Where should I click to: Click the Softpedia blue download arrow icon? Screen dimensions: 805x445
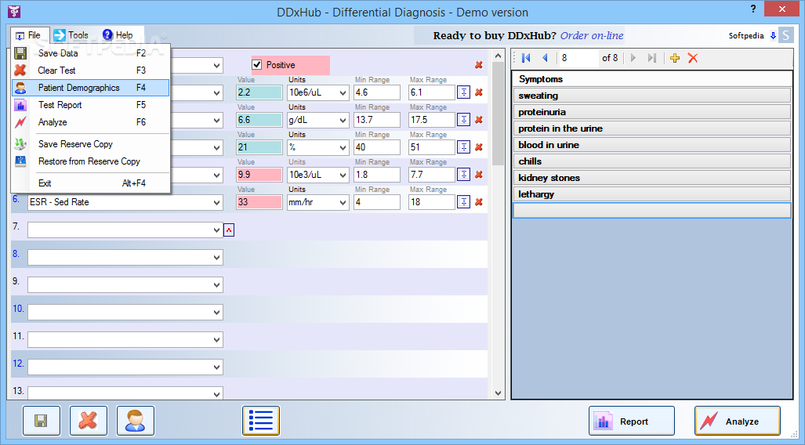(773, 35)
